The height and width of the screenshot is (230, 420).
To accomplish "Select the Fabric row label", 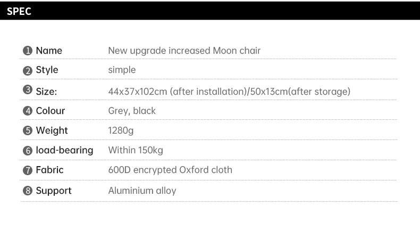I will coord(49,170).
